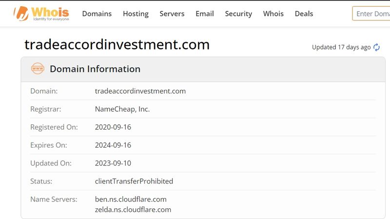Viewport: 390px width, 219px height.
Task: Click the Whois logo
Action: pyautogui.click(x=41, y=14)
